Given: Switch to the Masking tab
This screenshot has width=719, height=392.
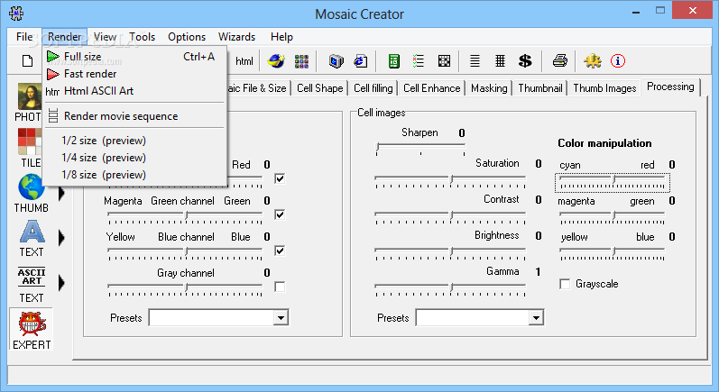Looking at the screenshot, I should (489, 88).
